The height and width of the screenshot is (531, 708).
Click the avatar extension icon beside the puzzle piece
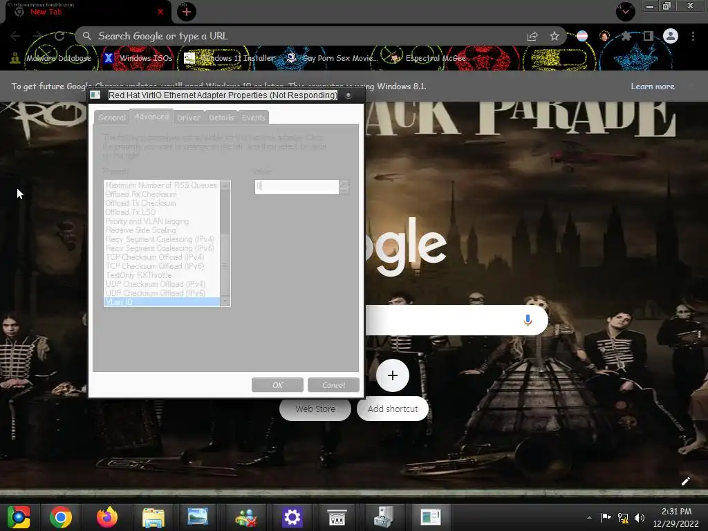coord(604,36)
